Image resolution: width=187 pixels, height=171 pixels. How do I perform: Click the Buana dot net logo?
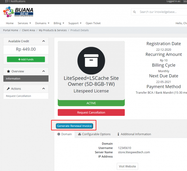click(x=18, y=12)
